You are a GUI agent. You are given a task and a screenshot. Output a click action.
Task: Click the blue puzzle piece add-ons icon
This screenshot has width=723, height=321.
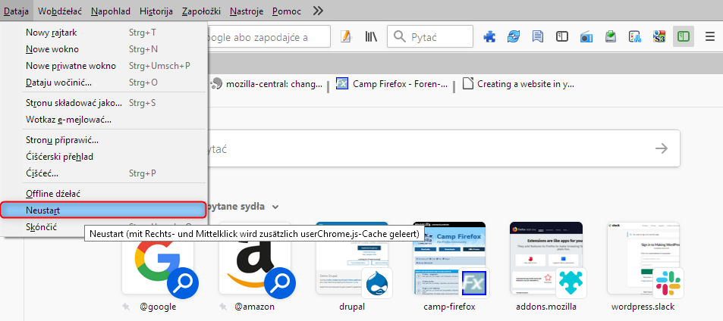pos(491,36)
